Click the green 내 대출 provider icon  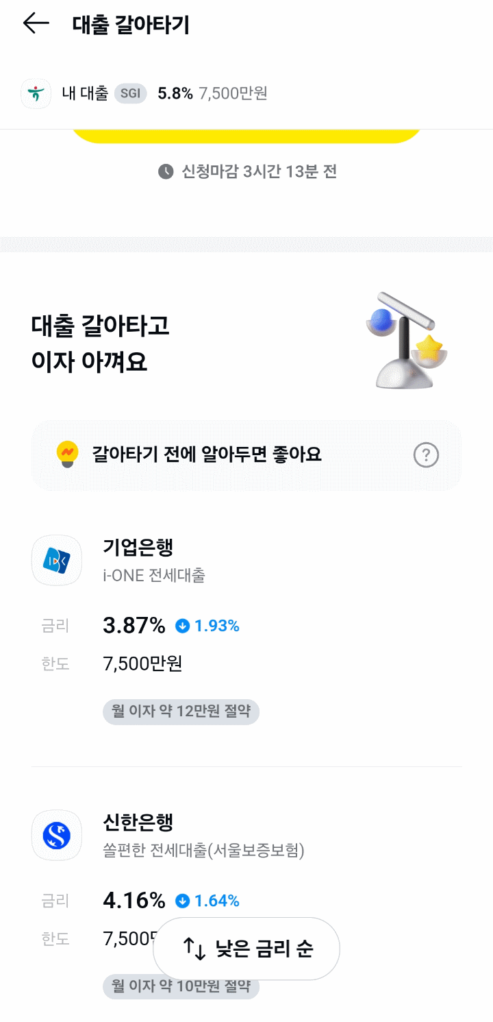pyautogui.click(x=35, y=93)
